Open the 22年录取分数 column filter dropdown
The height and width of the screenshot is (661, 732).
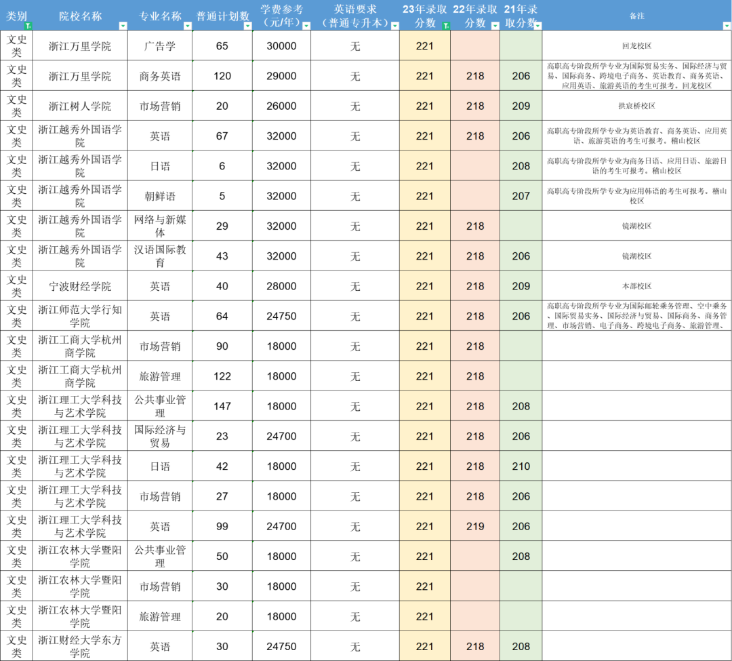point(495,26)
